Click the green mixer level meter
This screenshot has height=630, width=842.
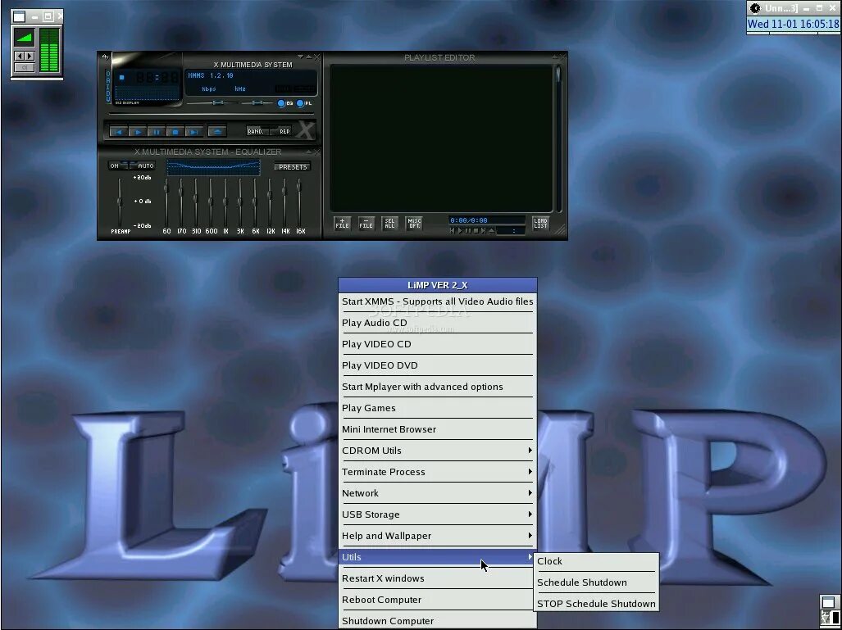tap(49, 51)
